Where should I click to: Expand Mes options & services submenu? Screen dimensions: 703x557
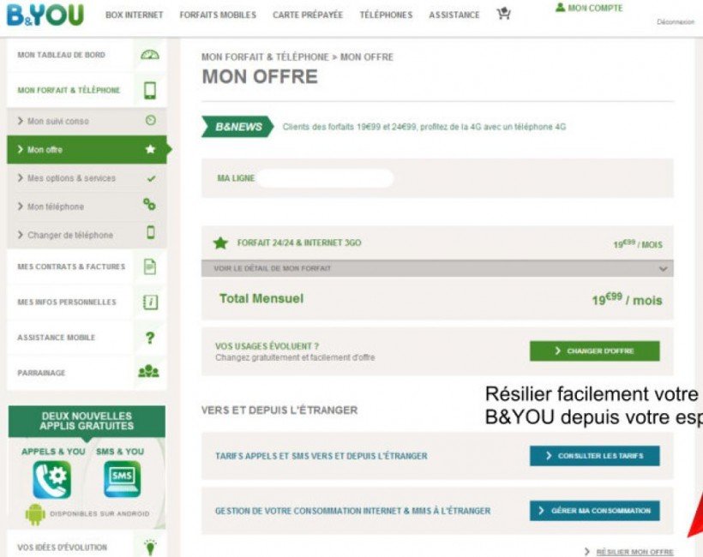pyautogui.click(x=71, y=178)
